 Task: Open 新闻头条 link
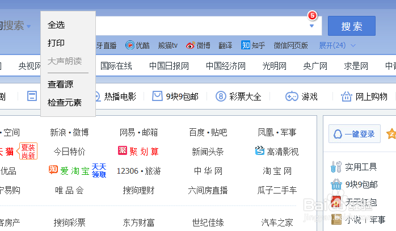point(208,152)
